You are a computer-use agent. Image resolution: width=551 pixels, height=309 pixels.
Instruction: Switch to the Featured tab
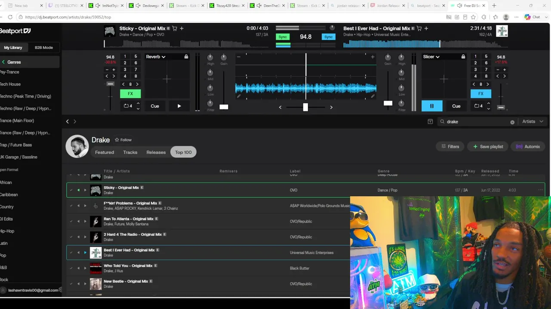(x=105, y=152)
